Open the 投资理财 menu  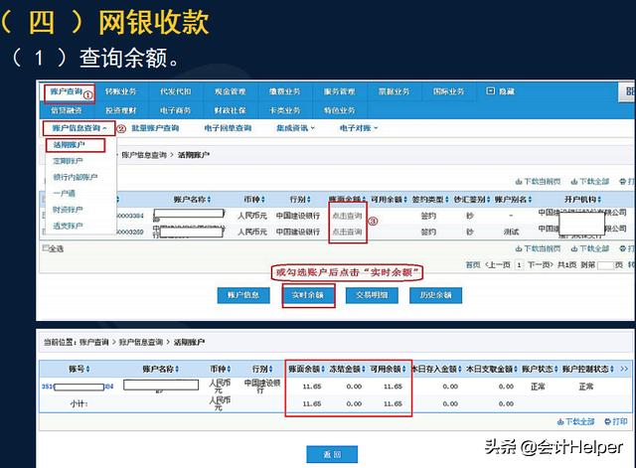click(x=120, y=110)
